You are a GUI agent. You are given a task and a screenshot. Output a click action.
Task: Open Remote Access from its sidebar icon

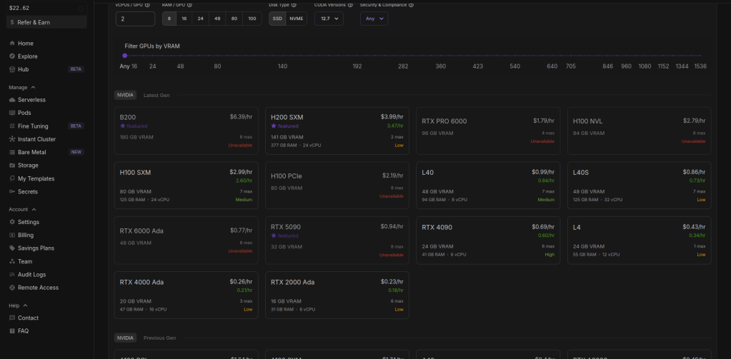tap(12, 288)
